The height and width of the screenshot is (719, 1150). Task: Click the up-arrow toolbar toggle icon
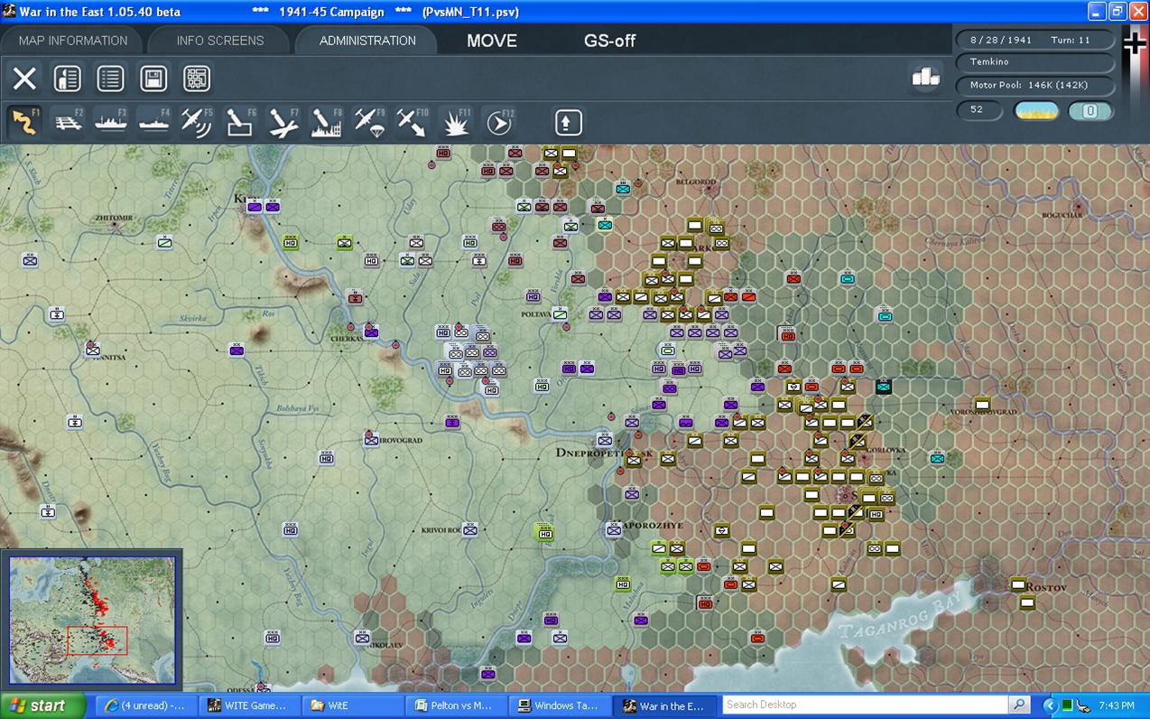(568, 122)
